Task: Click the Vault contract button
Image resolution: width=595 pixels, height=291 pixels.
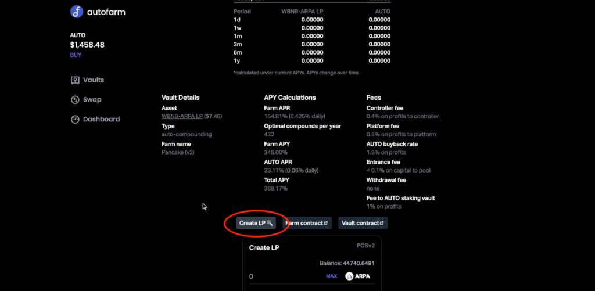Action: point(363,223)
